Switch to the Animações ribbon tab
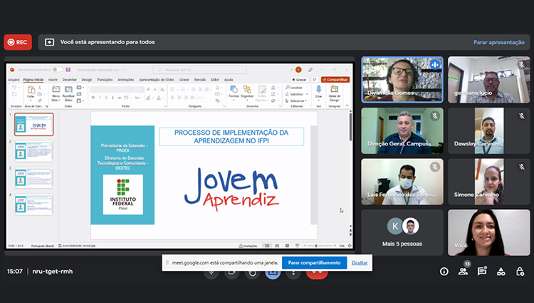The image size is (534, 303). click(125, 80)
